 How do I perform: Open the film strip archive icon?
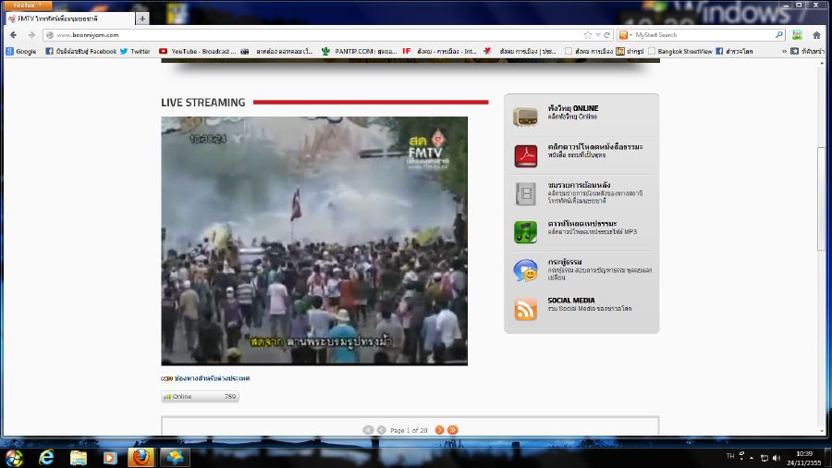click(525, 193)
